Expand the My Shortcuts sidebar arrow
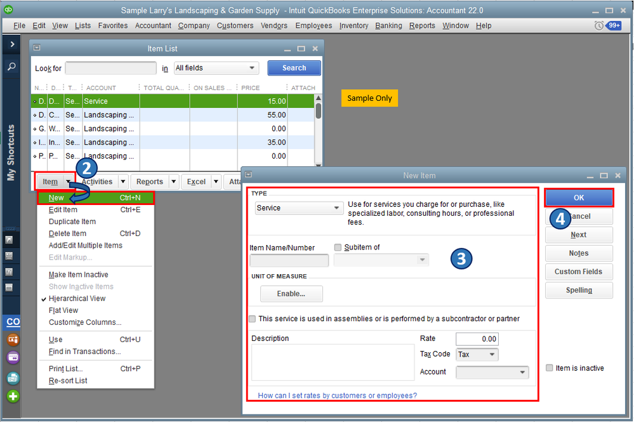634x422 pixels. [x=11, y=44]
